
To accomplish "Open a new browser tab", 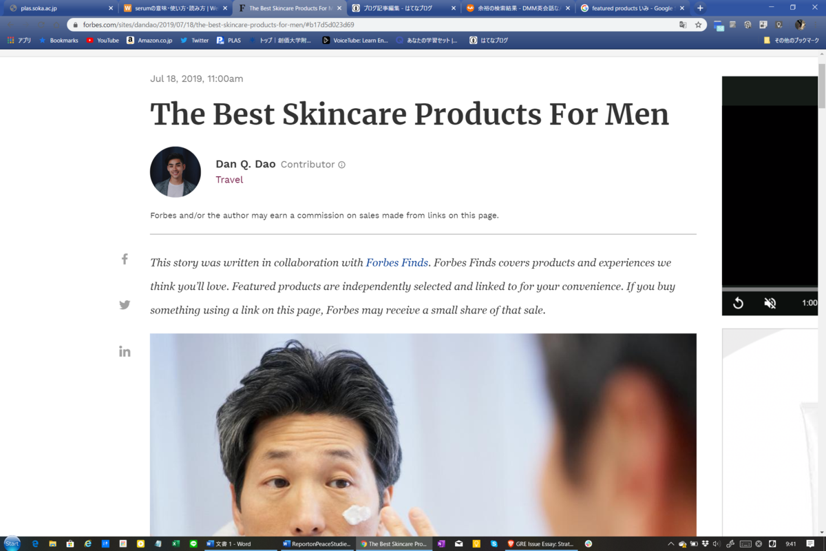I will (700, 8).
